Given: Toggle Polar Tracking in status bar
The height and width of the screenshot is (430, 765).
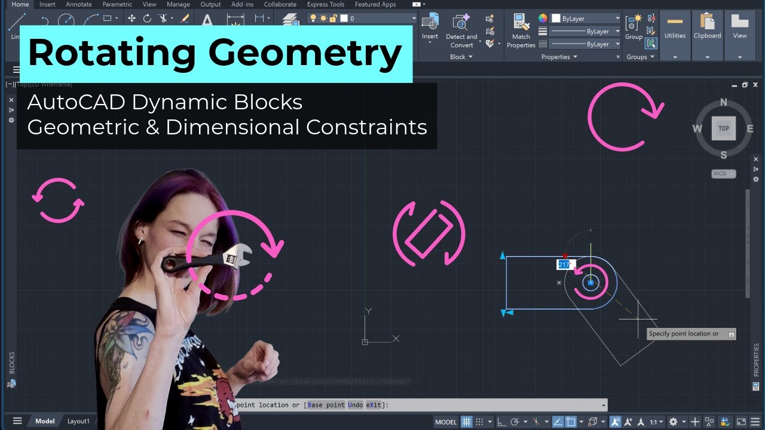Looking at the screenshot, I should [x=514, y=422].
